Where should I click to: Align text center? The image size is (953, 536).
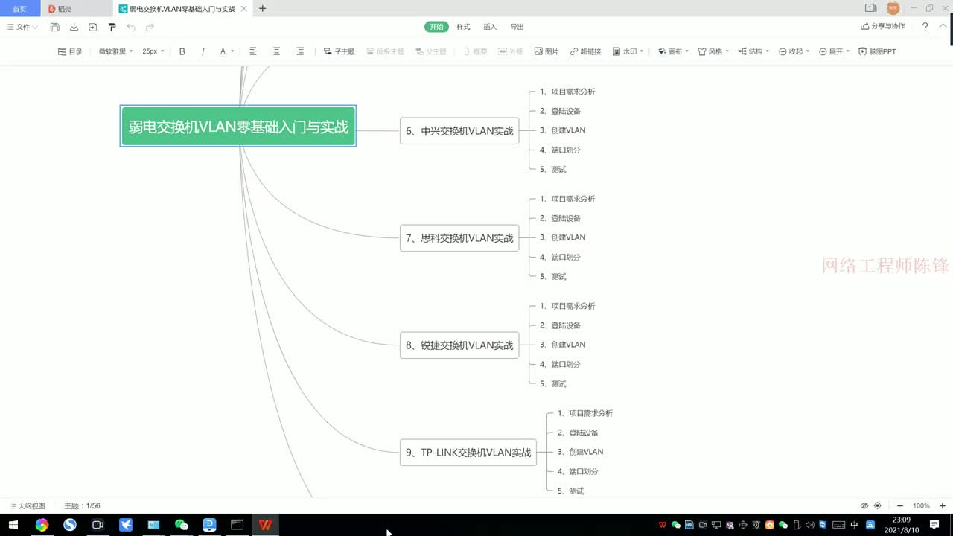[x=276, y=51]
